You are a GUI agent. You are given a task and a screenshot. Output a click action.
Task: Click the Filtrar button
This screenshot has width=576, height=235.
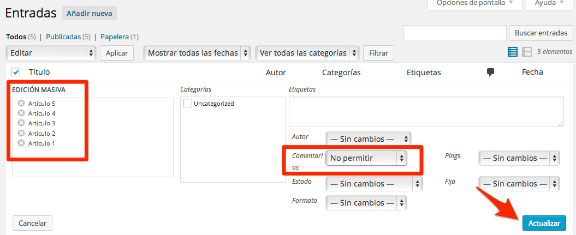tap(378, 53)
